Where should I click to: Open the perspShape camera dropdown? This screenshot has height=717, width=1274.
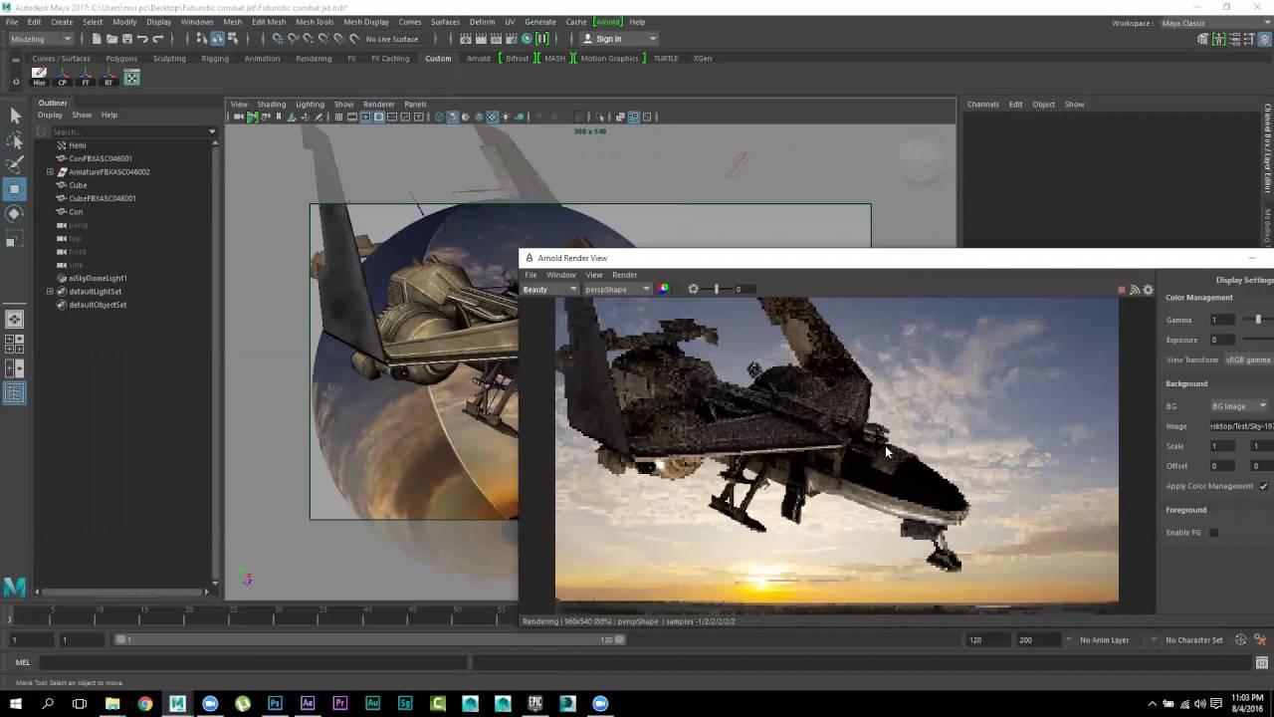tap(617, 289)
